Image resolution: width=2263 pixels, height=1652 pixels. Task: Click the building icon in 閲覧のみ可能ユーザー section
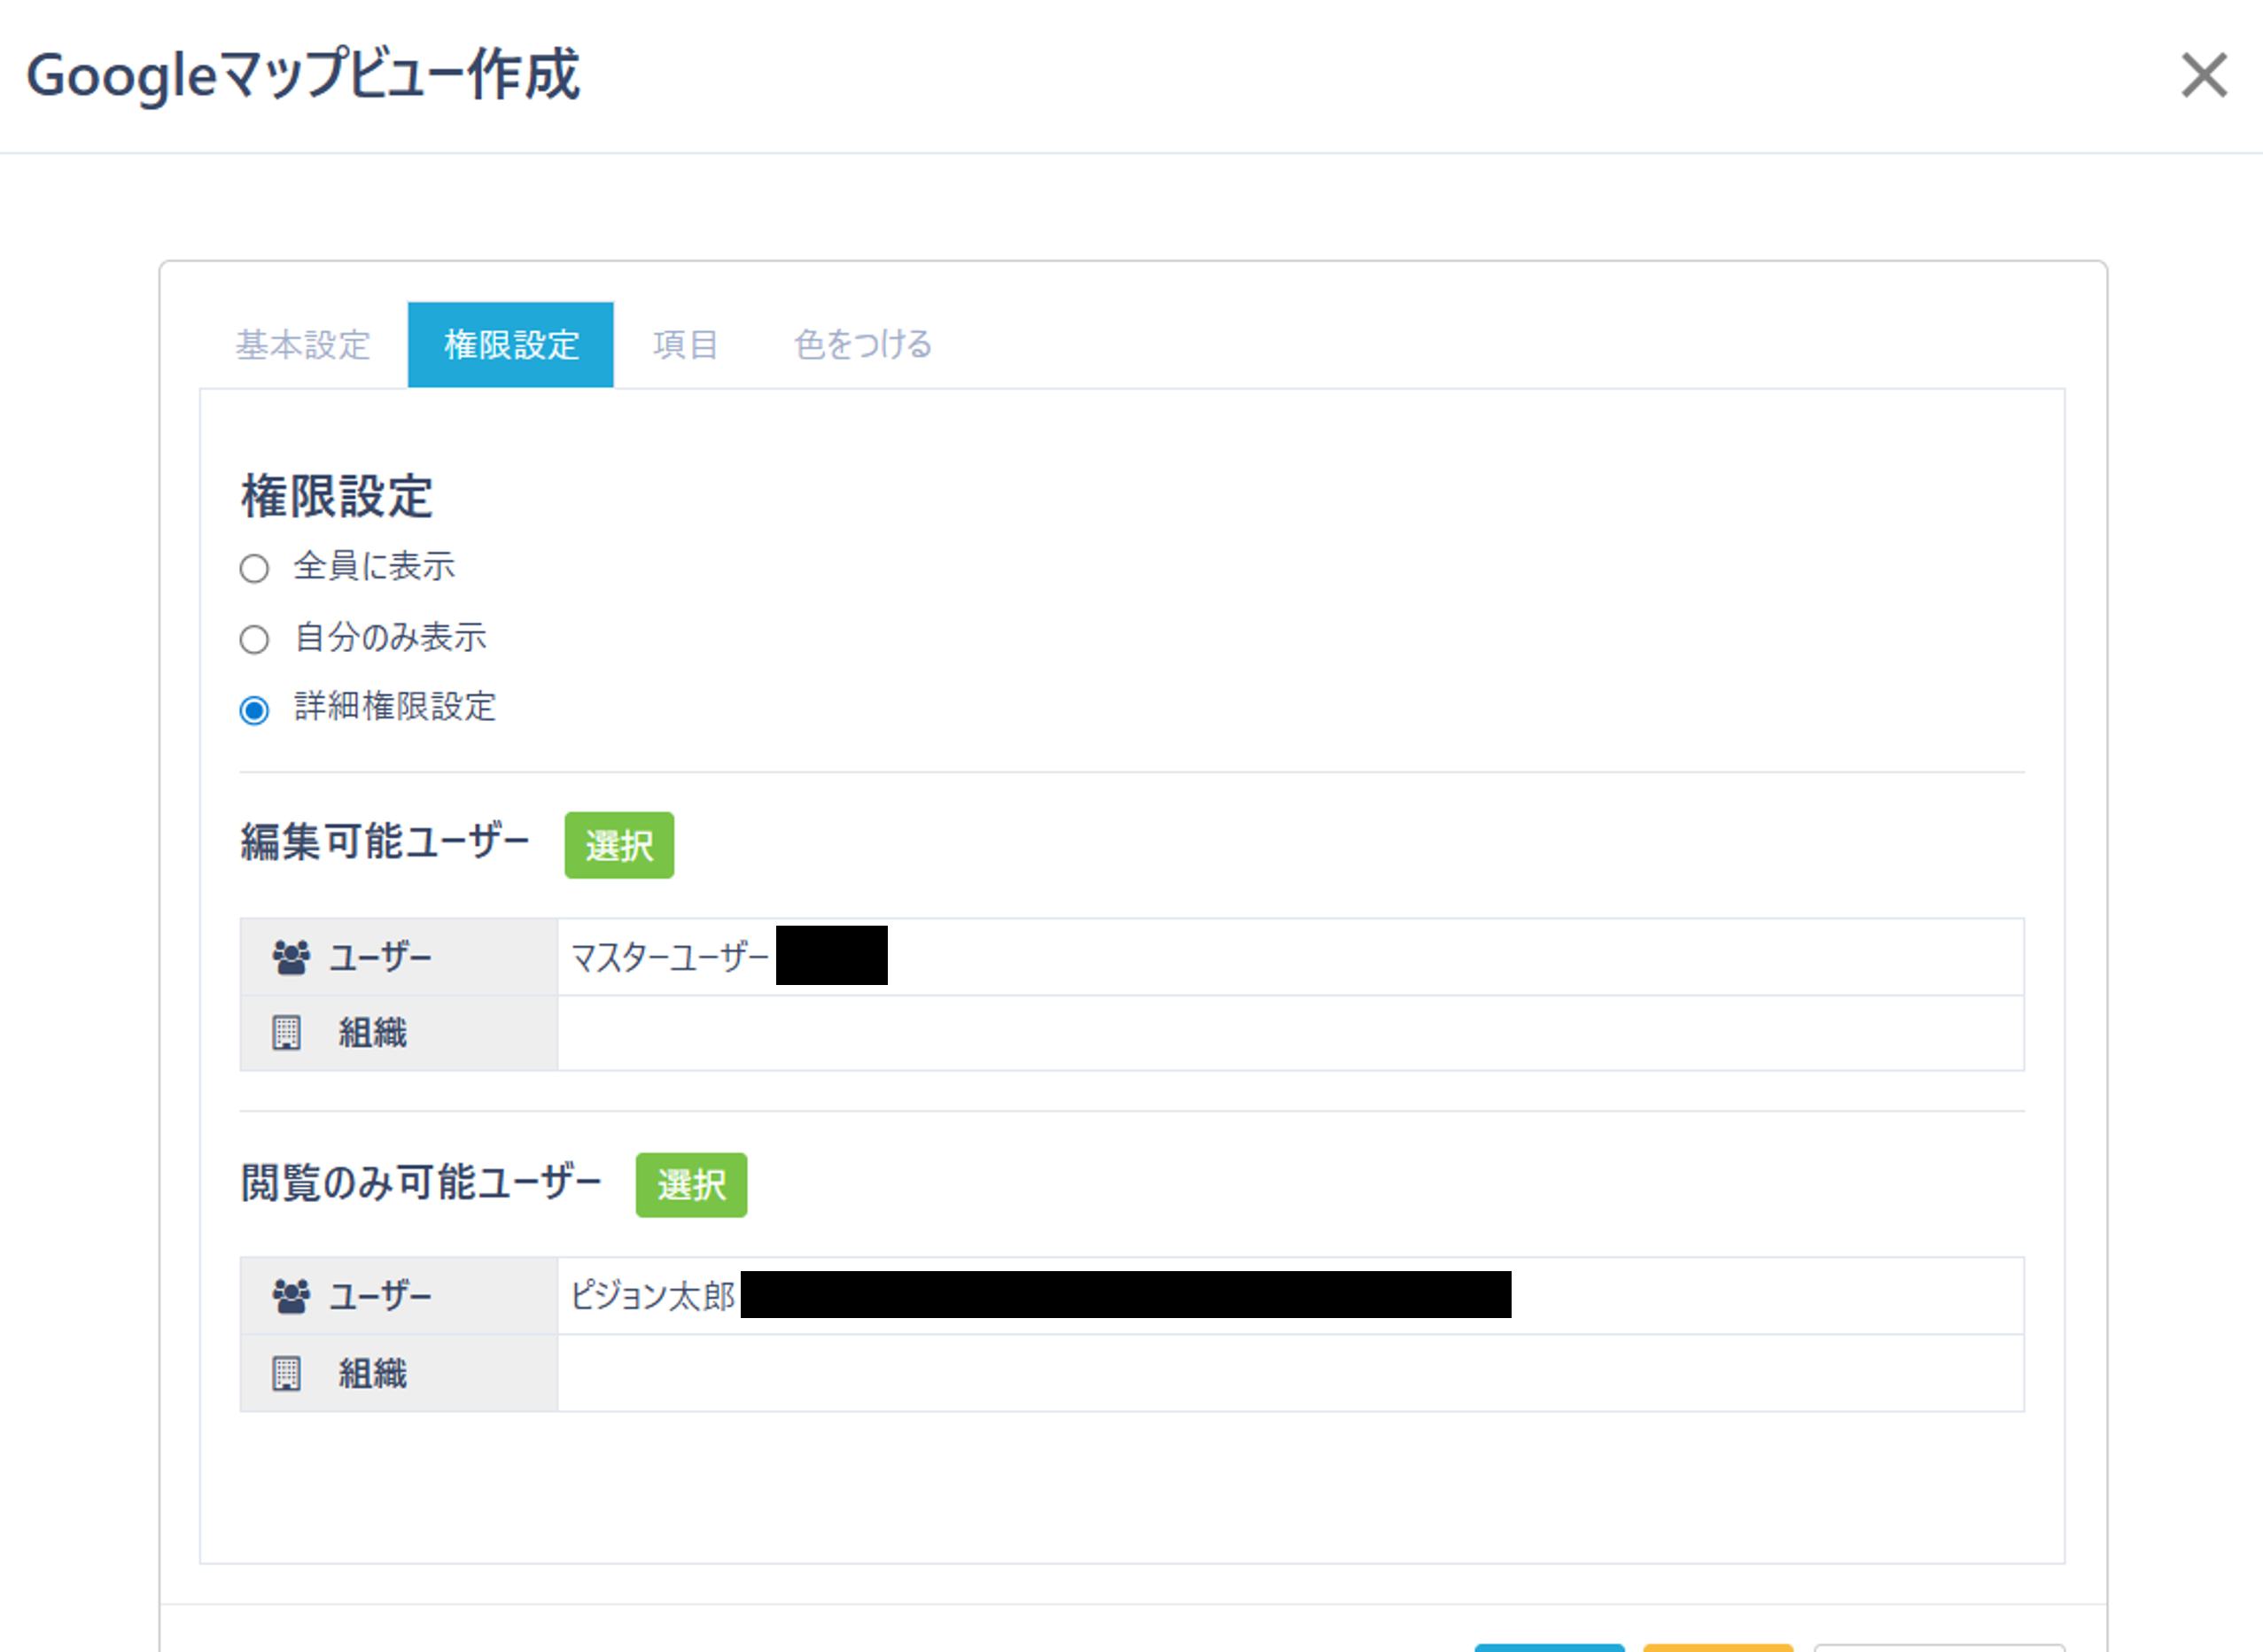point(289,1373)
